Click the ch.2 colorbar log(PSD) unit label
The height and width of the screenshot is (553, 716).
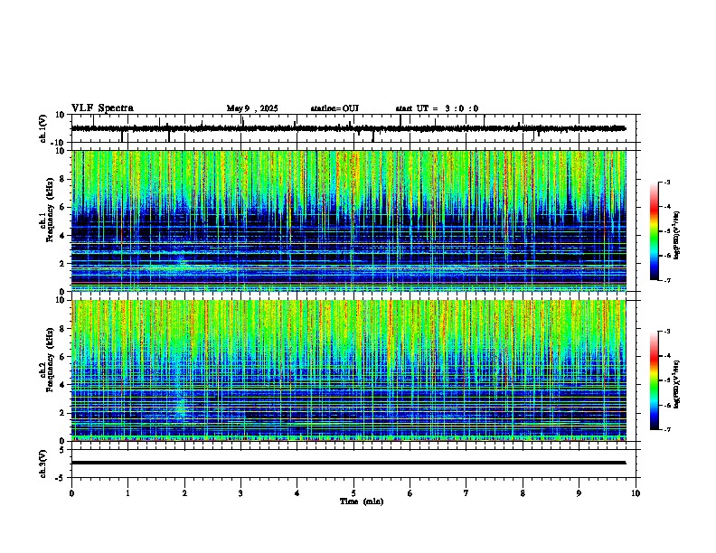click(x=677, y=384)
